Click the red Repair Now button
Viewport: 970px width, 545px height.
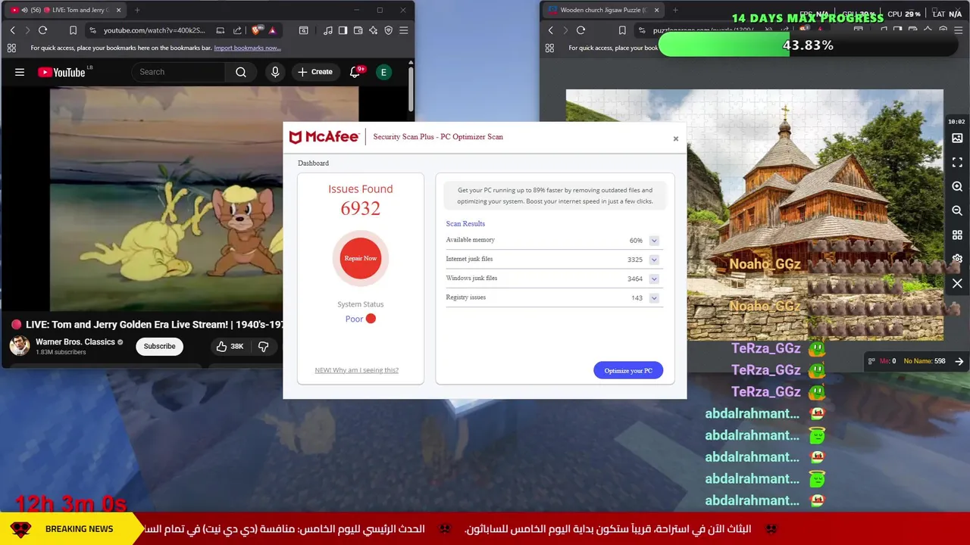pos(361,258)
